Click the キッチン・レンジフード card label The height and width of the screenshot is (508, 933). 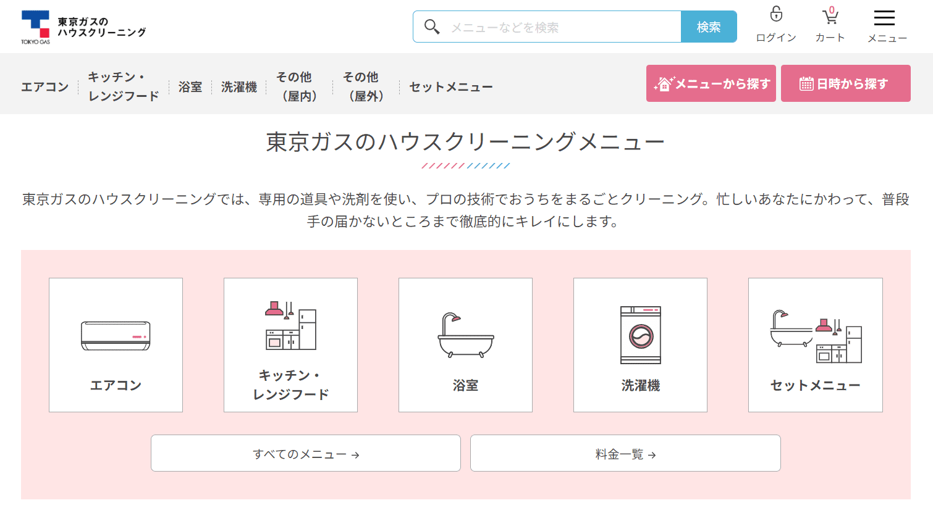click(290, 385)
